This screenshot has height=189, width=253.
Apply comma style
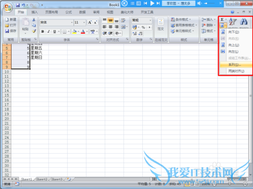point(149,27)
